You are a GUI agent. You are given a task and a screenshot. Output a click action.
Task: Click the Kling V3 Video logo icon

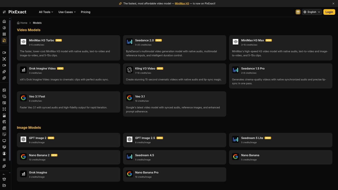130,70
